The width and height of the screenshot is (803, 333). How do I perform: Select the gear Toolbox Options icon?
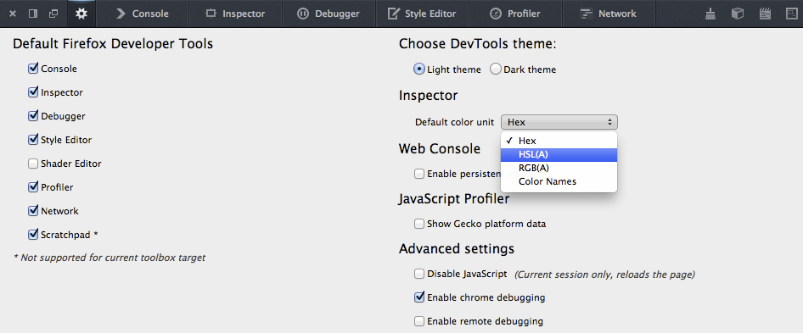pyautogui.click(x=81, y=14)
